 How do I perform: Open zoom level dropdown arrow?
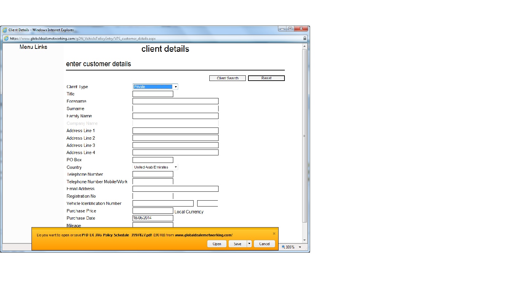pos(300,247)
